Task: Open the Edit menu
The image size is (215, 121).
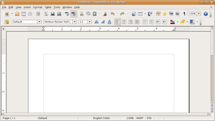Action: [11, 7]
